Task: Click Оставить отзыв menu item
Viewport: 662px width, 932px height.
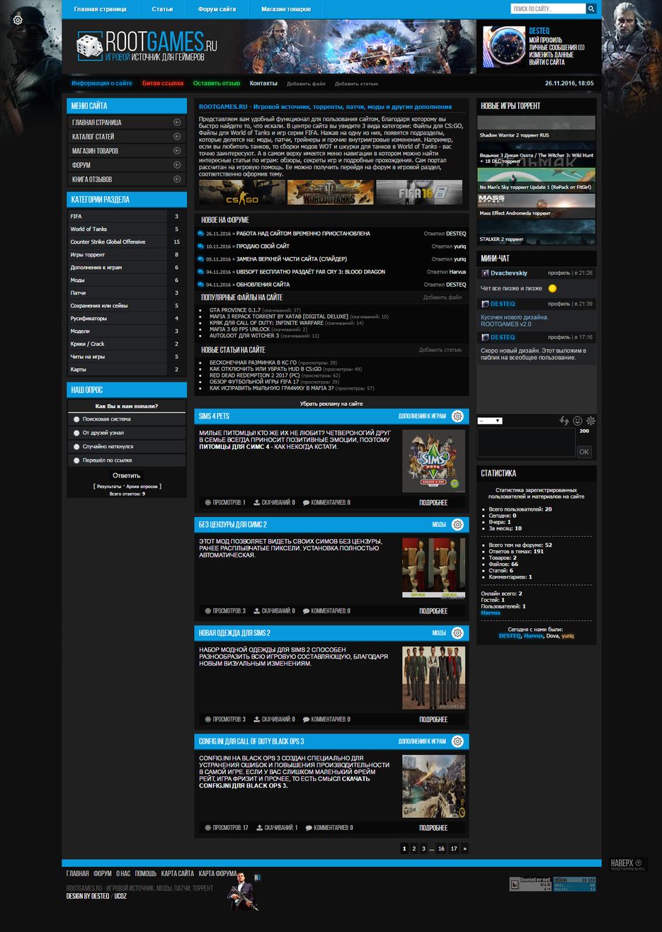Action: (217, 83)
